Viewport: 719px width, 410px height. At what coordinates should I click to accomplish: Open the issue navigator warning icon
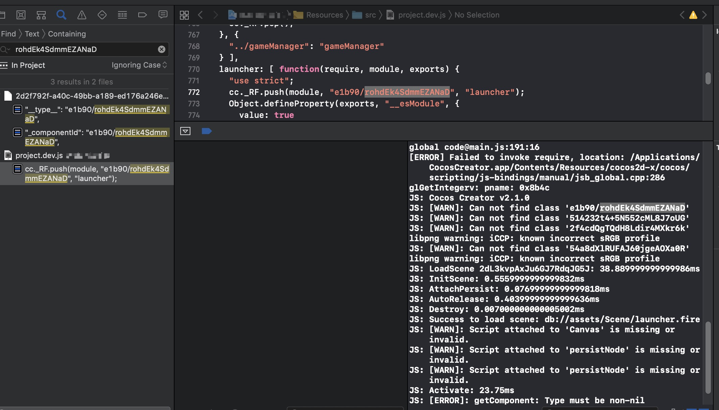point(82,15)
